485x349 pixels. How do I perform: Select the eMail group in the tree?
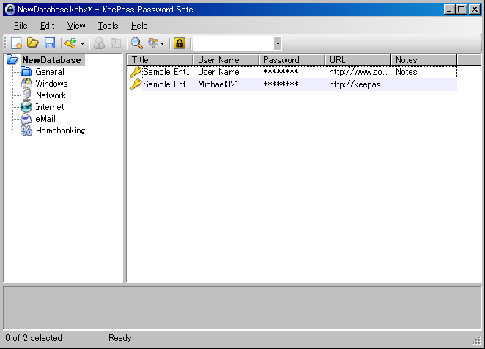point(45,119)
